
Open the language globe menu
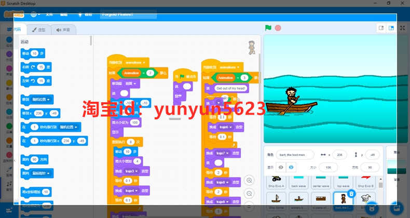click(x=35, y=15)
